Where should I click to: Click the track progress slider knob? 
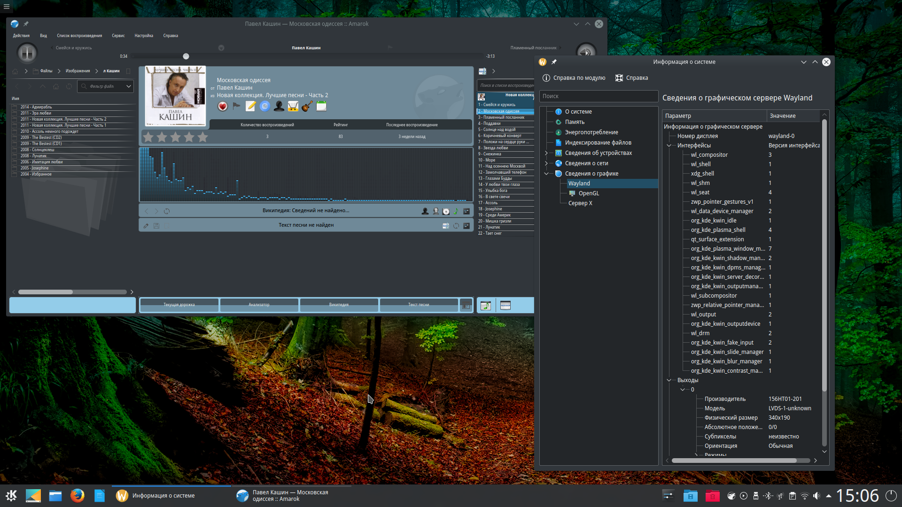[186, 56]
